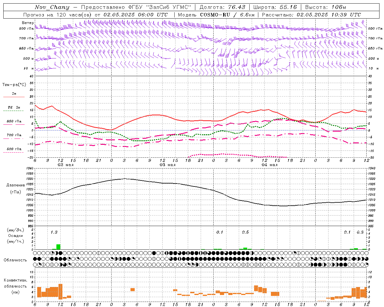The image size is (384, 307).
Task: Click the elevation text Высота: 106м
Action: [x=325, y=7]
